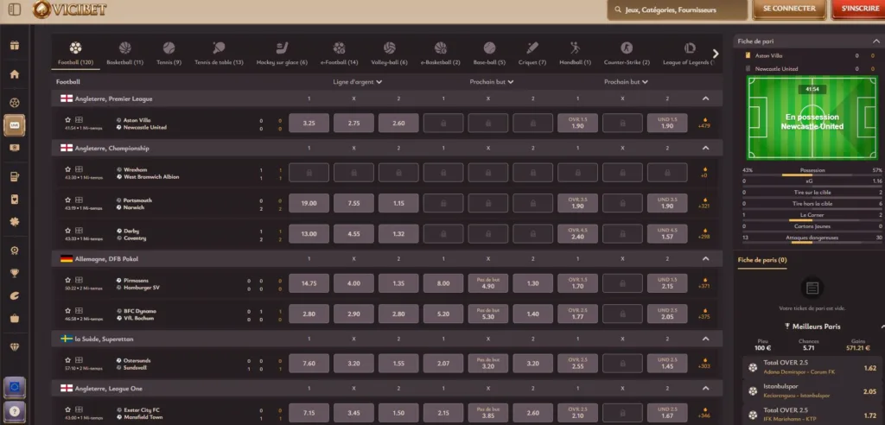Open the shopping bag shop icon in sidebar

pyautogui.click(x=15, y=319)
